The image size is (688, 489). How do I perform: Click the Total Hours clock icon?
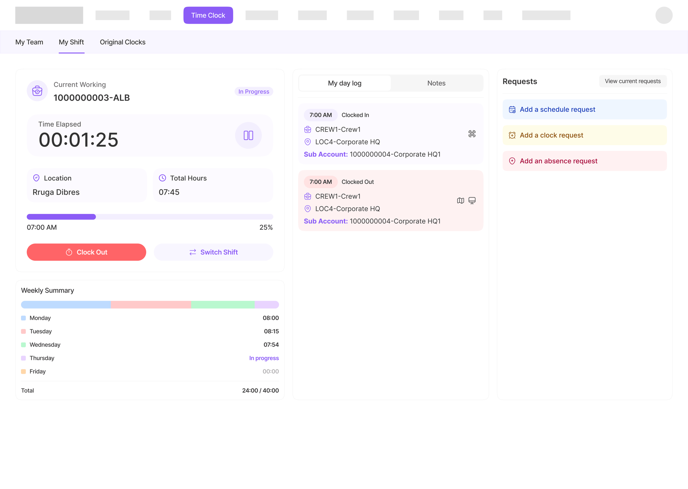tap(162, 178)
